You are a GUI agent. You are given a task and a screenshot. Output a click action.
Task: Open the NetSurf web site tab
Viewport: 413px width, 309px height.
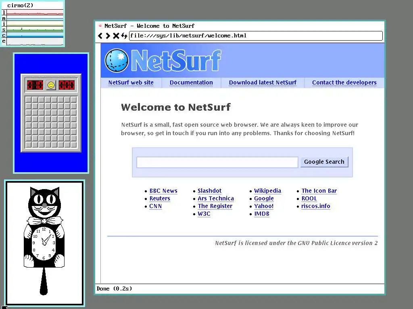click(131, 82)
